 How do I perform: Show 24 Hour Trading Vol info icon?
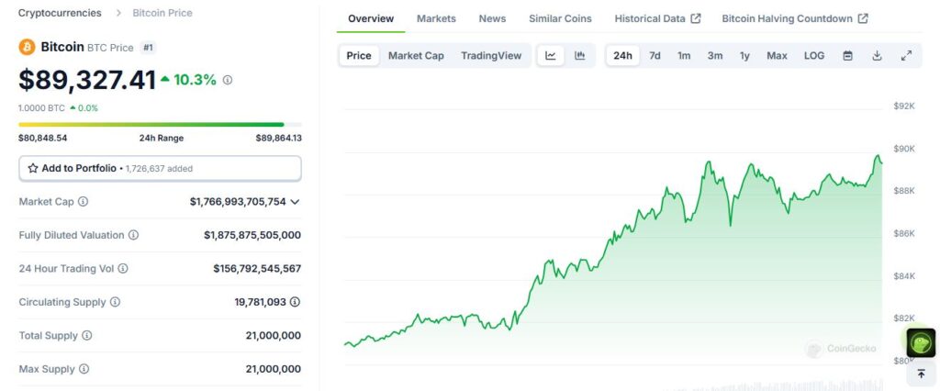pyautogui.click(x=123, y=269)
